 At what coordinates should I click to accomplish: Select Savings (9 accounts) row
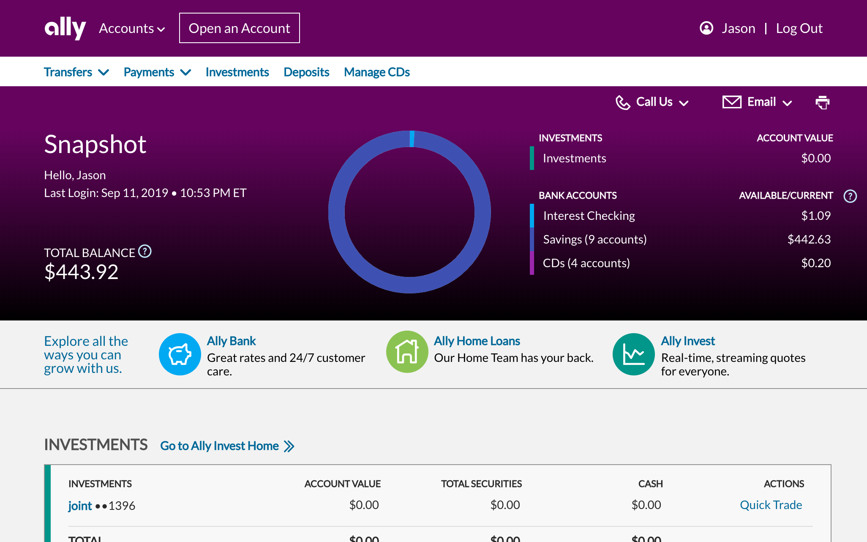click(x=594, y=239)
